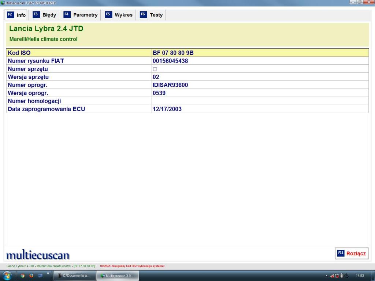This screenshot has width=375, height=281.
Task: Select the Wersja sprzętu label
Action: (28, 77)
